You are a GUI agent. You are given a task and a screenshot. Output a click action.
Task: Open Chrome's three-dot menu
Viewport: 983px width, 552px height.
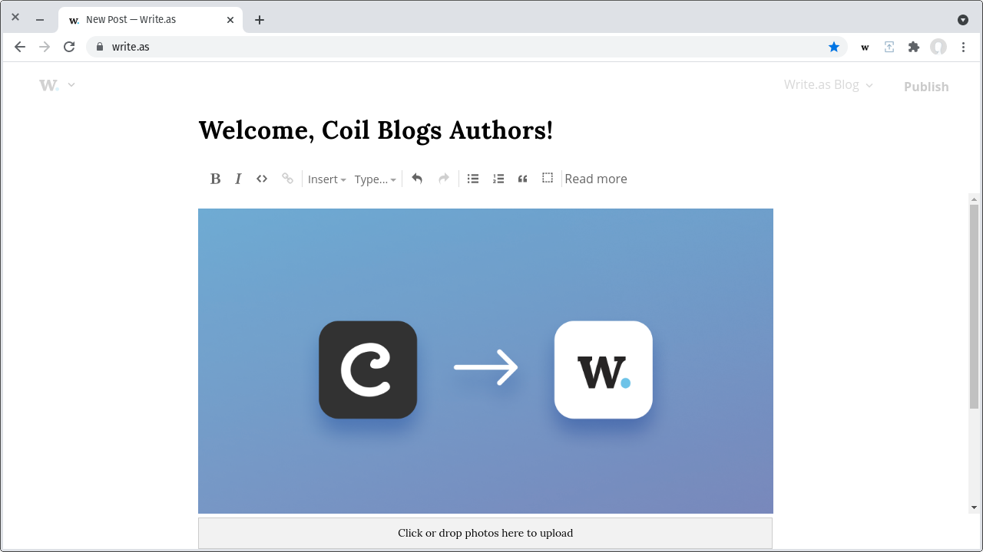tap(963, 47)
